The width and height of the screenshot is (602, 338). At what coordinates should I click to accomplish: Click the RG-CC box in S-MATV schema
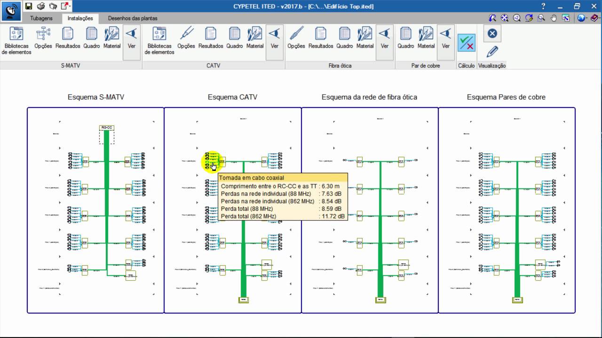click(107, 128)
